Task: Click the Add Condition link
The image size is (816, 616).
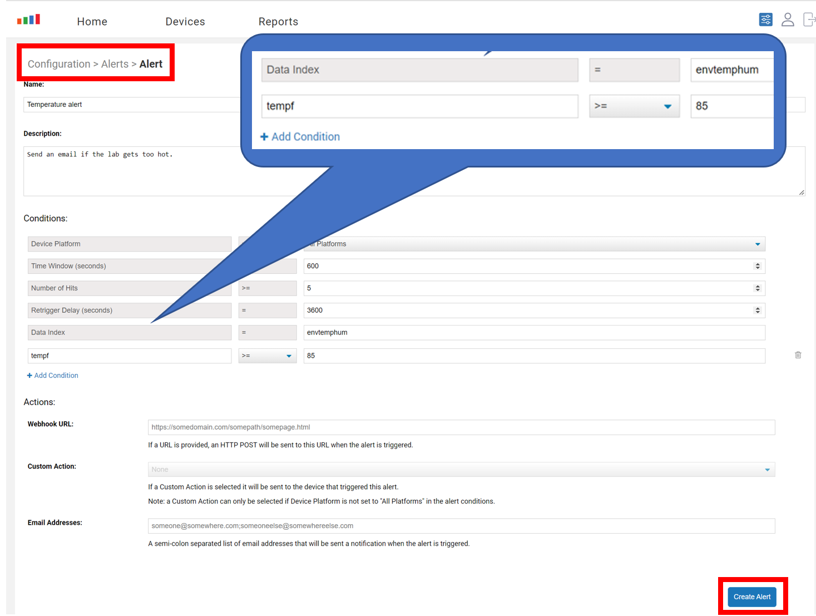Action: click(53, 376)
